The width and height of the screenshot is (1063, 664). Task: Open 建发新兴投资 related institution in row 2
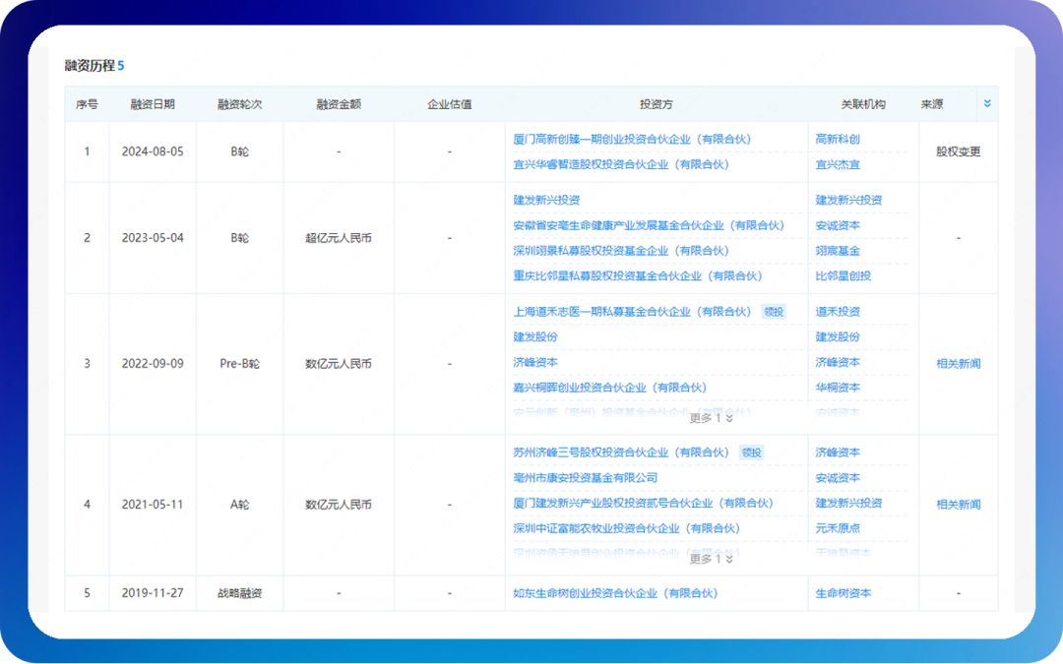pyautogui.click(x=848, y=200)
